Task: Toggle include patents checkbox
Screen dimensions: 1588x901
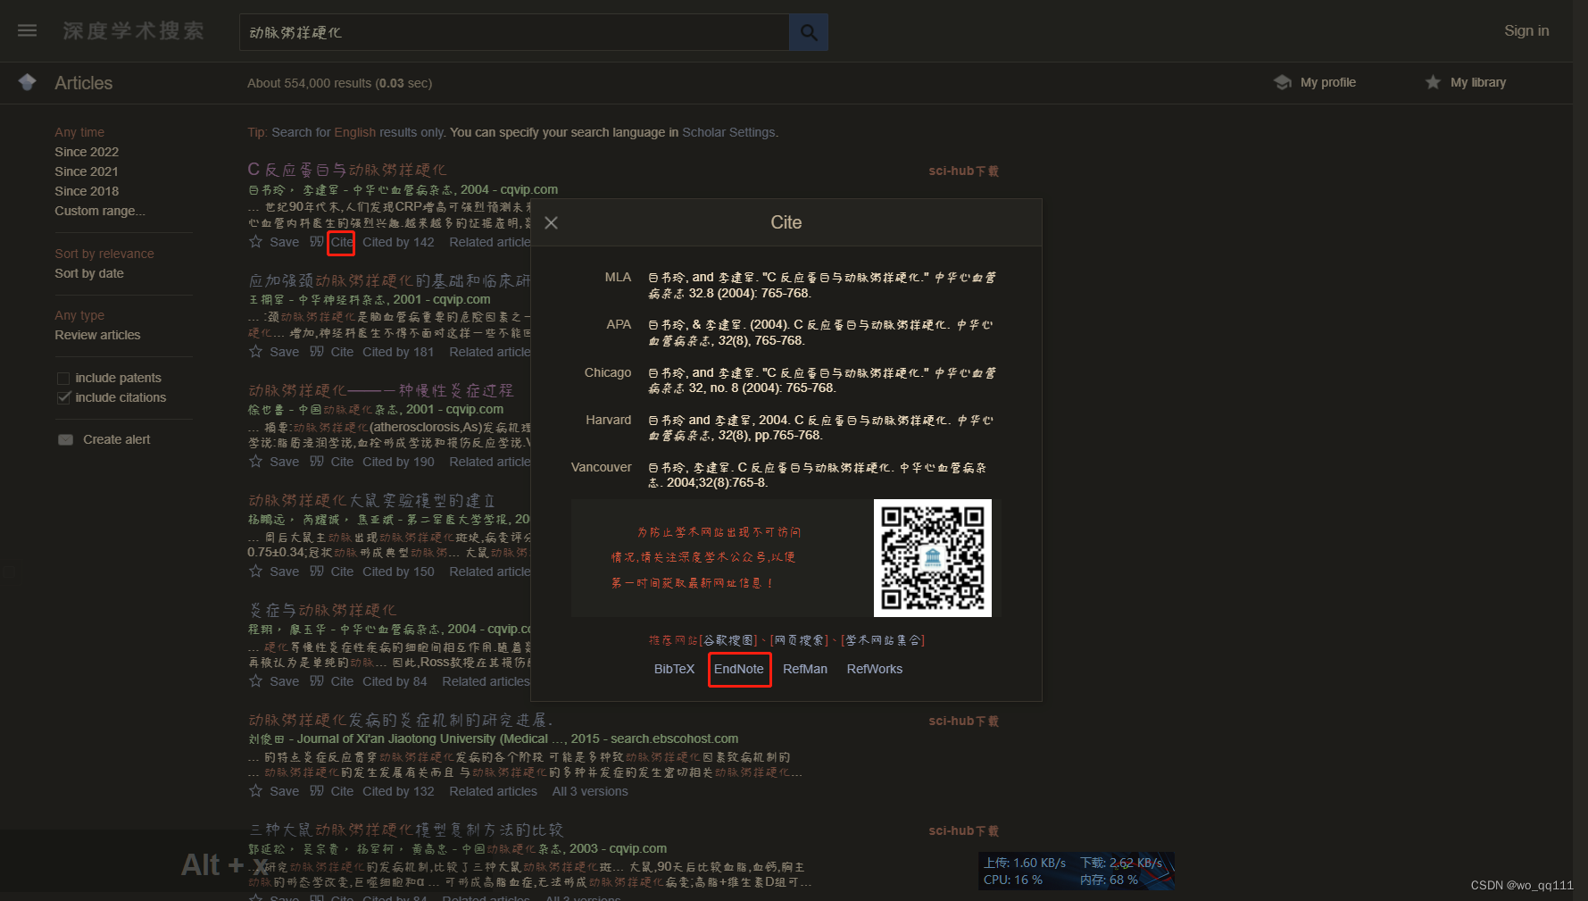Action: coord(63,378)
